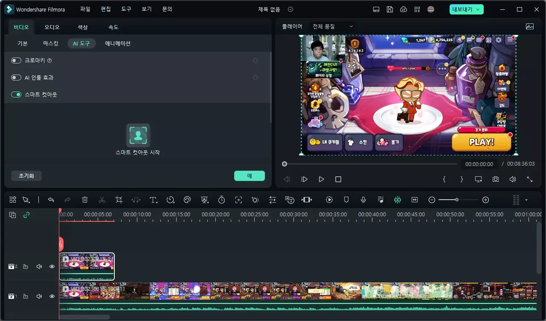Switch to the 속도 tab

[113, 27]
